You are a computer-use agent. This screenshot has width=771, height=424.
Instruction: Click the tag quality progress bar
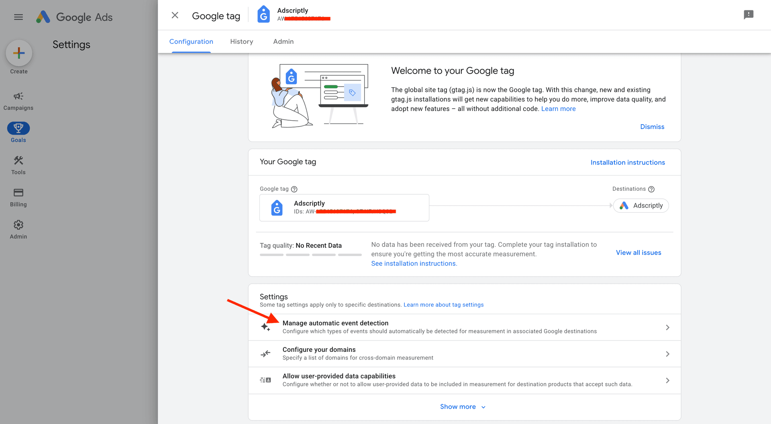pyautogui.click(x=311, y=254)
